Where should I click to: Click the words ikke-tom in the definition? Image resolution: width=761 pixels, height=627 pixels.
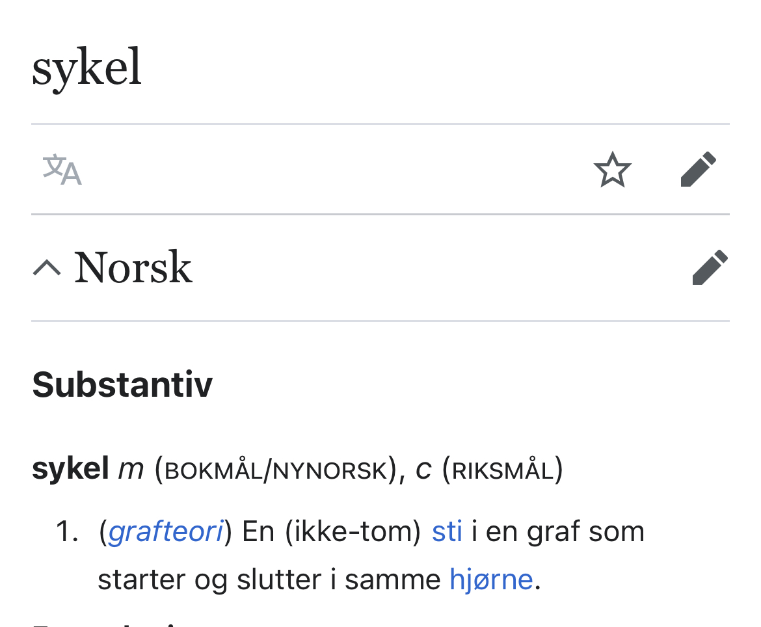[353, 531]
